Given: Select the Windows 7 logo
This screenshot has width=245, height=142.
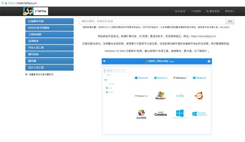Looking at the screenshot, I should pos(180,78).
